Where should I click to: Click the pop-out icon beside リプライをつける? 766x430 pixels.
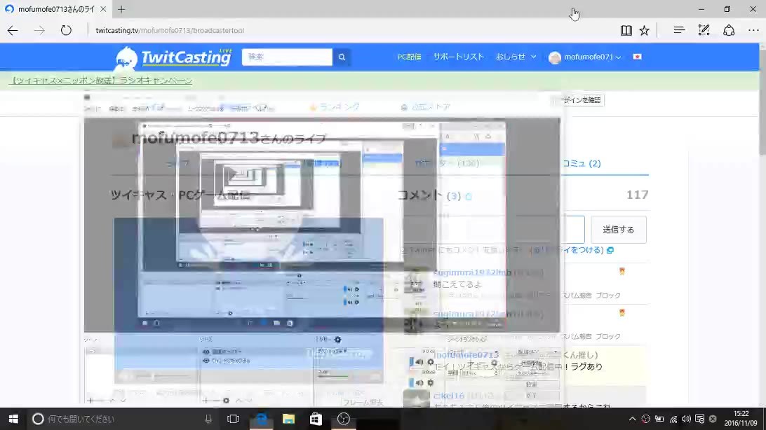click(610, 250)
